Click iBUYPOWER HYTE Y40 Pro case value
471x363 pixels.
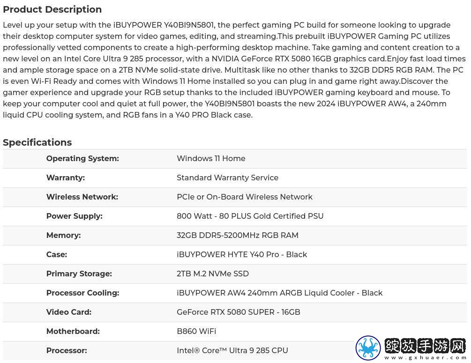[x=242, y=255]
